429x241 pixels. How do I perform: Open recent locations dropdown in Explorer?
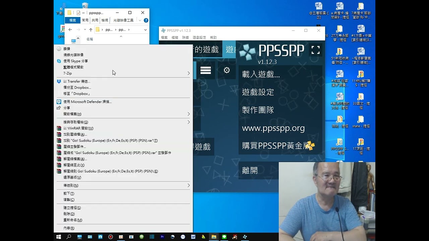point(85,30)
